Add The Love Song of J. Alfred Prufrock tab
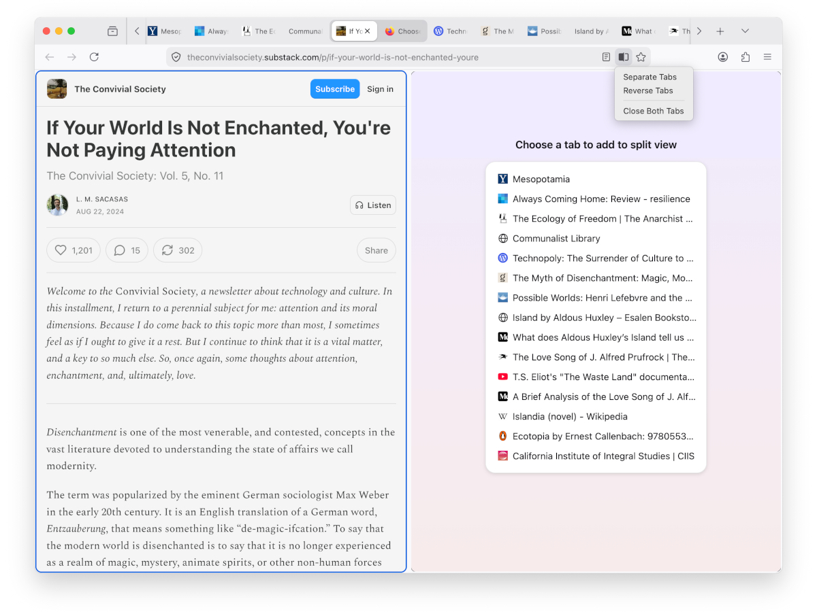 pos(596,356)
